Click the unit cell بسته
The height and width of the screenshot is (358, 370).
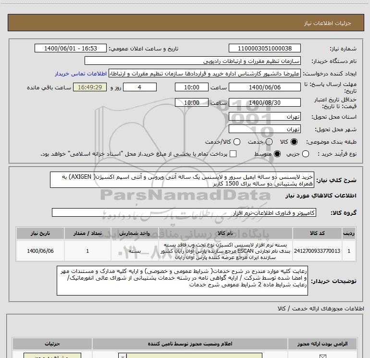tap(135, 251)
